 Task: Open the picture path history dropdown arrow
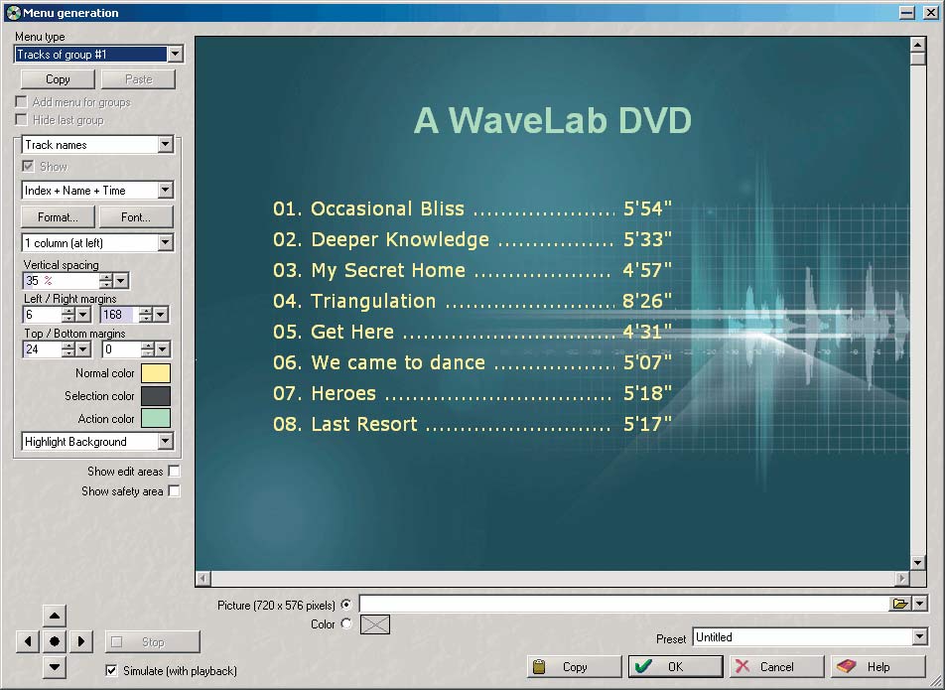click(919, 604)
